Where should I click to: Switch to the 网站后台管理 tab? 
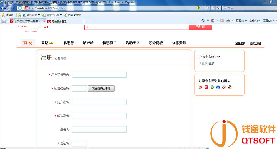(x=65, y=21)
